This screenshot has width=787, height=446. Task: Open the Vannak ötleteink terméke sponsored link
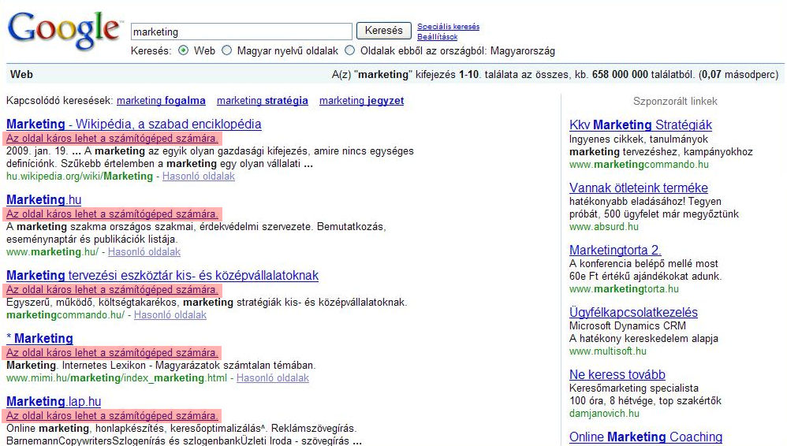coord(639,188)
